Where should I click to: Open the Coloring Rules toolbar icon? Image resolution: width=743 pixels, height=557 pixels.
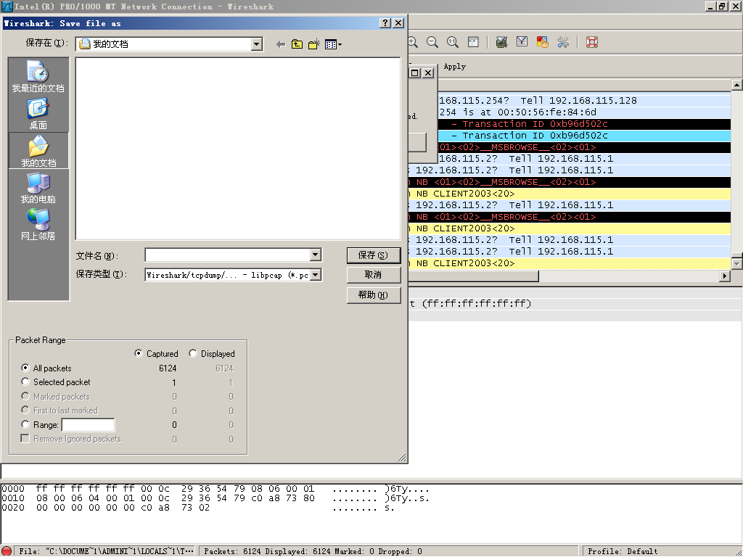coord(543,42)
